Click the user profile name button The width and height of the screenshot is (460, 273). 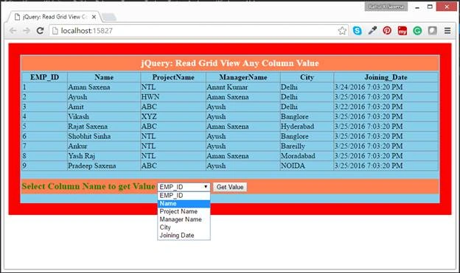(386, 7)
